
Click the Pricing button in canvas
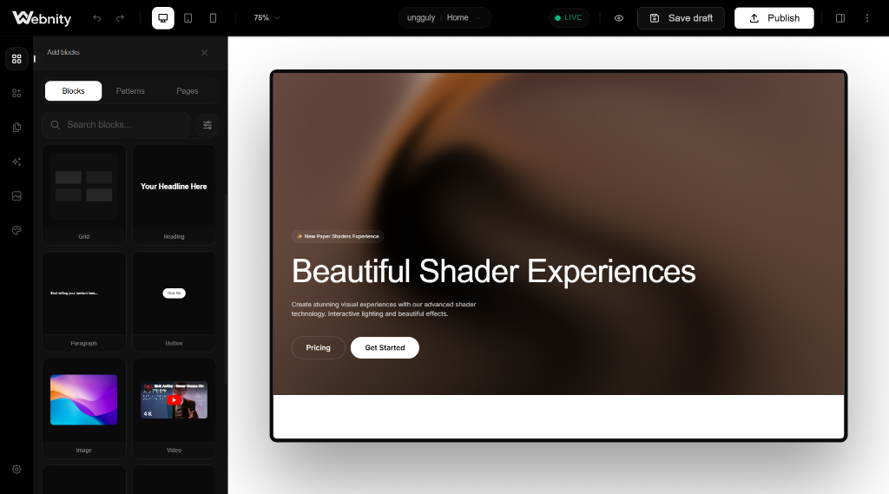[318, 347]
